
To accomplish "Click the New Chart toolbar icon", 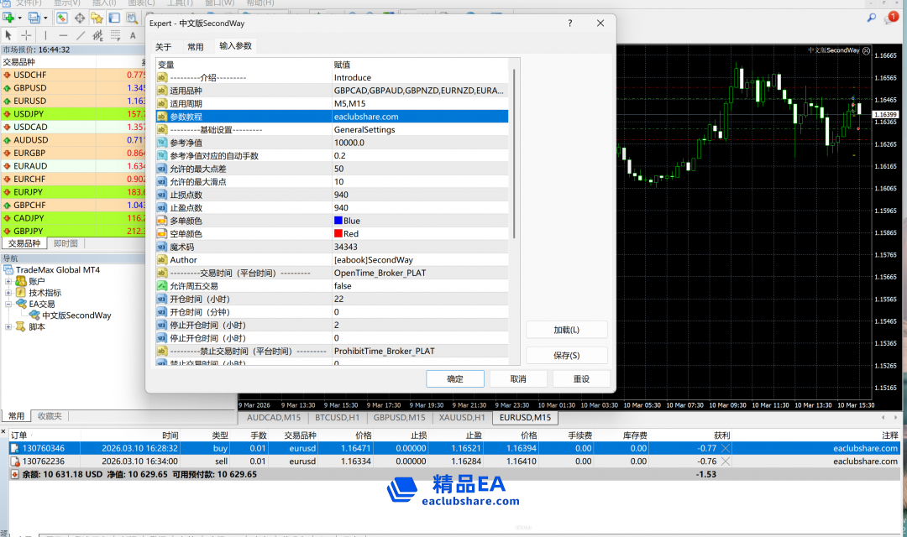I will click(8, 17).
